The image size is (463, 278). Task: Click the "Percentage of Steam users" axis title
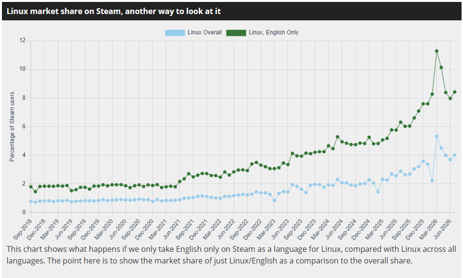coord(12,126)
